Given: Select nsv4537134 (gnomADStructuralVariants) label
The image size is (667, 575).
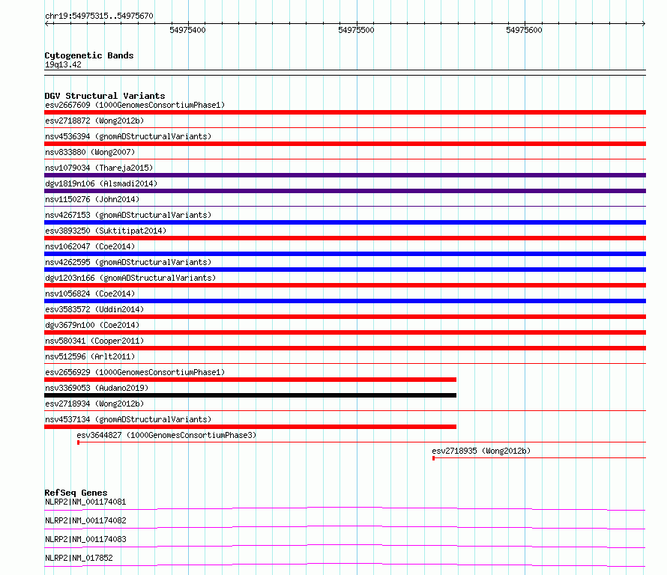Looking at the screenshot, I should click(128, 419).
